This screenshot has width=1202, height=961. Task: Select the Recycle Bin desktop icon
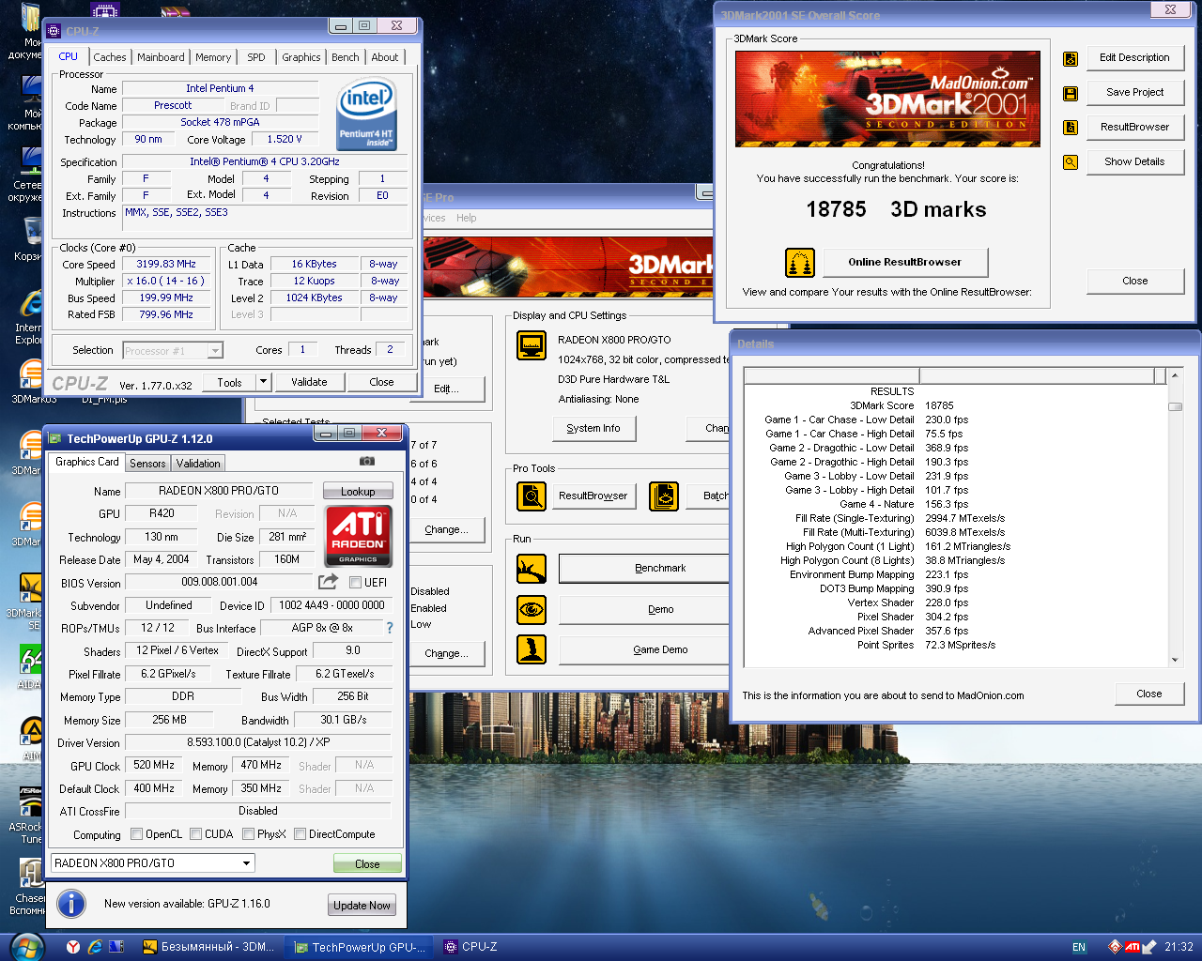point(32,238)
